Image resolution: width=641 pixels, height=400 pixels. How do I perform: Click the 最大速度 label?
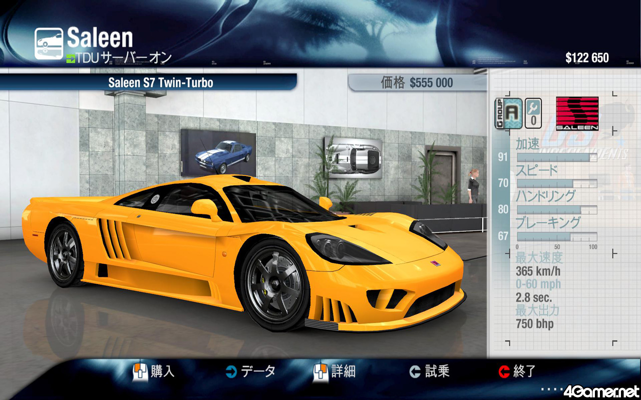tap(539, 258)
